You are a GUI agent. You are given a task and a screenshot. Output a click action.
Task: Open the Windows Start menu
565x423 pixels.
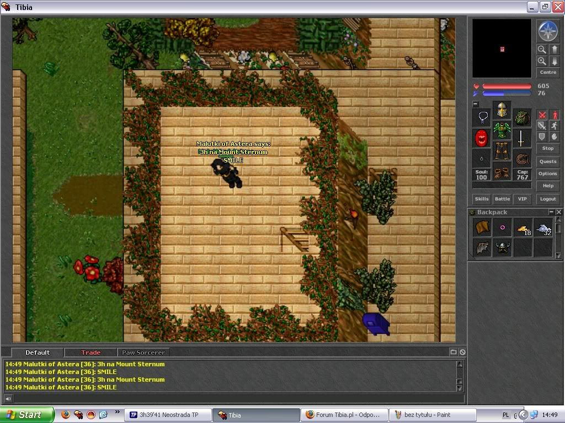(27, 415)
